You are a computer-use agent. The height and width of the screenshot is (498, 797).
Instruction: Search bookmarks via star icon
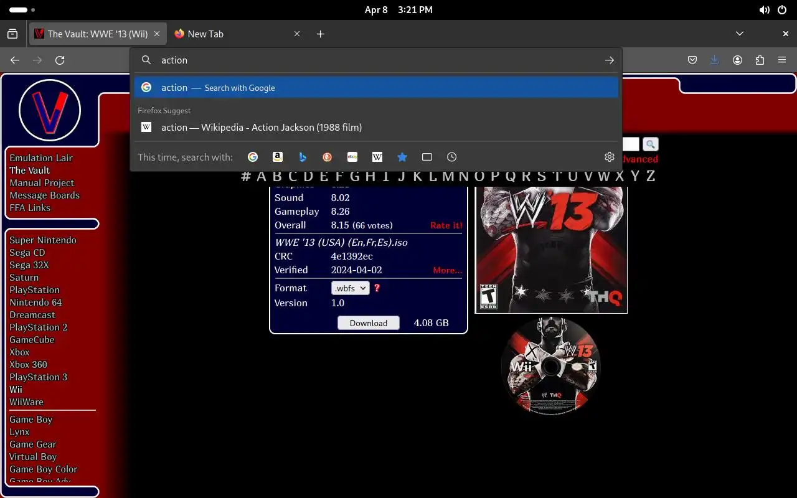(x=402, y=157)
